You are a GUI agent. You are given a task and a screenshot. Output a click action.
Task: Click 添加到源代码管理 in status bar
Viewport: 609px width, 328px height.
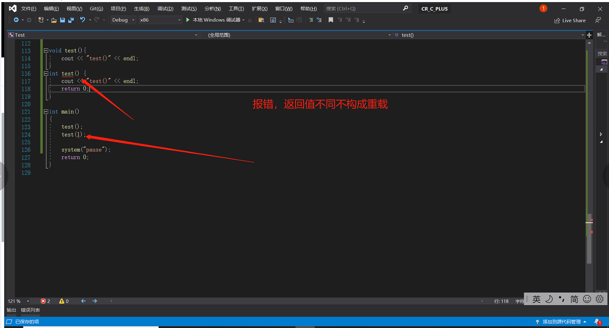click(x=561, y=322)
